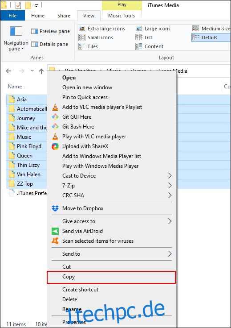Click the New folder quick access icon

click(28, 5)
